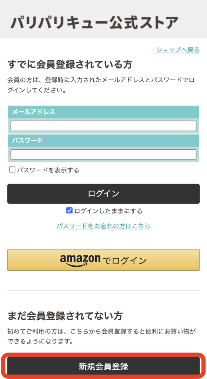Enable the パスワードを表示する checkbox
The height and width of the screenshot is (379, 207).
click(x=12, y=170)
